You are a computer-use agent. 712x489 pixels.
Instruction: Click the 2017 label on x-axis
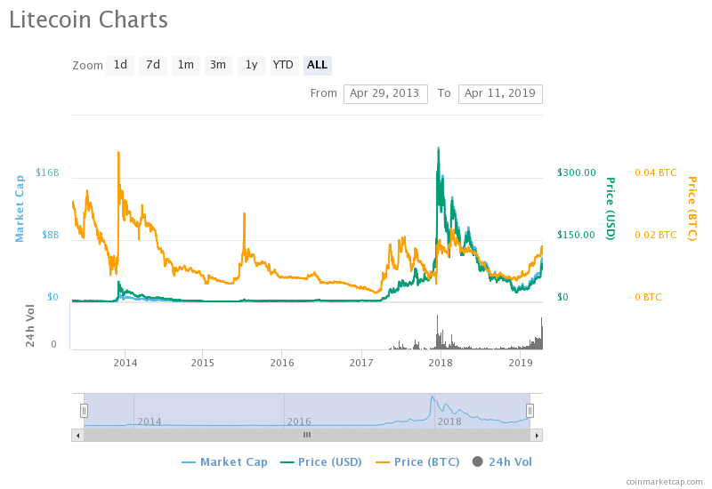[361, 363]
